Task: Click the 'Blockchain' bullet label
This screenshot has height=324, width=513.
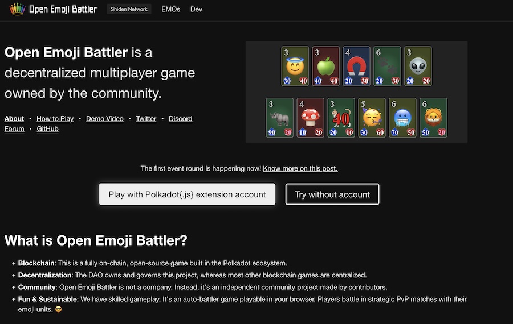Action: click(x=37, y=263)
